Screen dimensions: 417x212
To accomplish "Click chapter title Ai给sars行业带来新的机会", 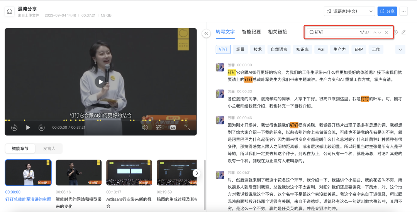I will (x=129, y=203).
